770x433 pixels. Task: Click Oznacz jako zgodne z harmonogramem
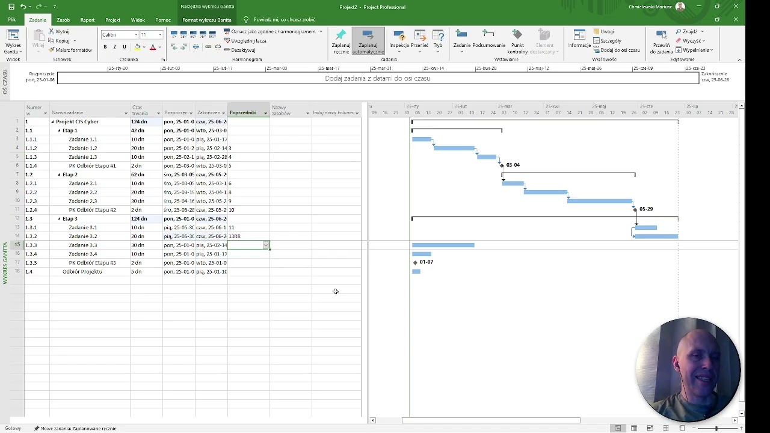tap(269, 31)
